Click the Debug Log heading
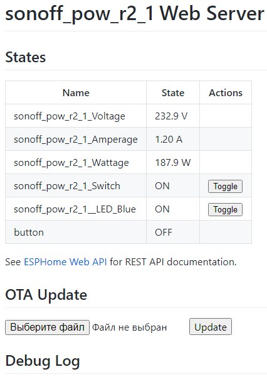The height and width of the screenshot is (379, 267). [x=43, y=361]
